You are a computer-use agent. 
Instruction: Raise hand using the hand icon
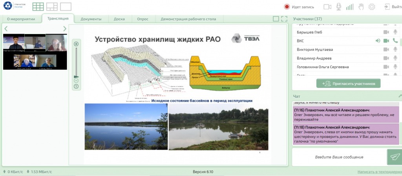click(x=361, y=7)
